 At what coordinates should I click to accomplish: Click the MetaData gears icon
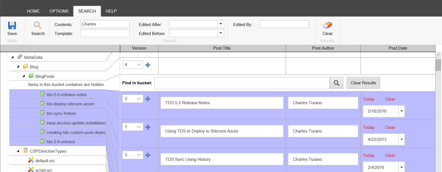coord(20,57)
